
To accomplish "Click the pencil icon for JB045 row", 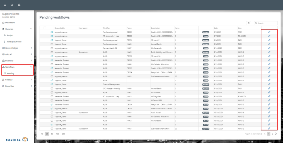I will pyautogui.click(x=269, y=52).
